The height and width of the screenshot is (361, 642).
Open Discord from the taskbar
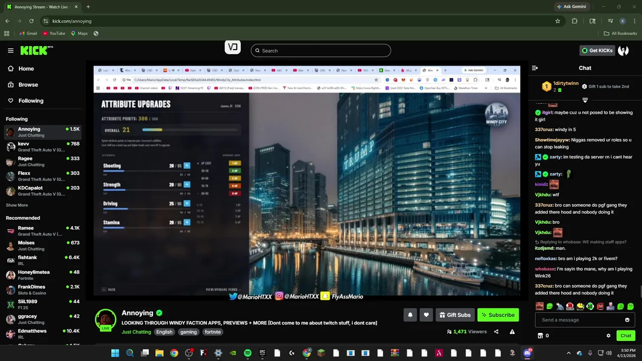(x=527, y=353)
